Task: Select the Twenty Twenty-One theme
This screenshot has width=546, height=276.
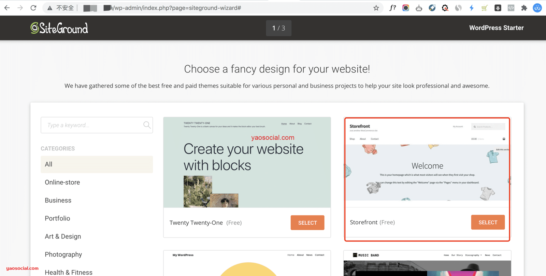Action: [307, 223]
